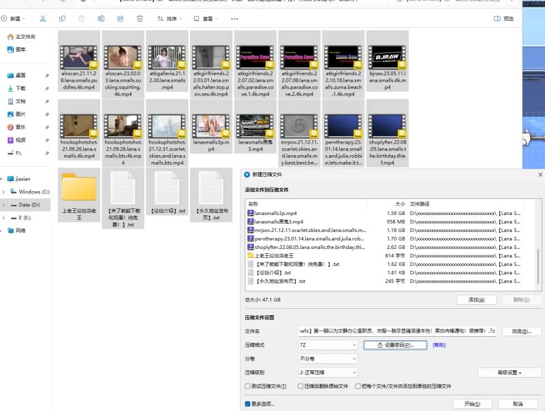
Task: Enable the 测试压缩文件 checkbox
Action: 248,386
